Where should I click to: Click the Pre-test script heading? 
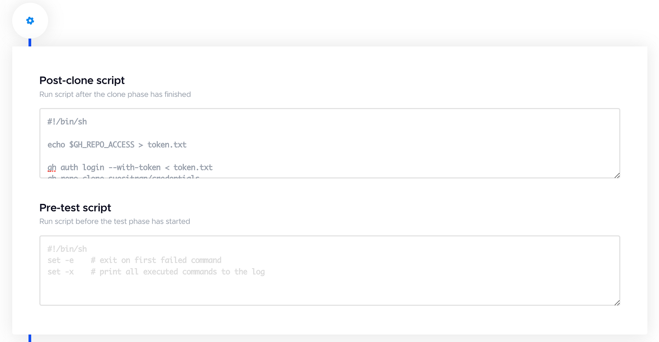(x=75, y=207)
